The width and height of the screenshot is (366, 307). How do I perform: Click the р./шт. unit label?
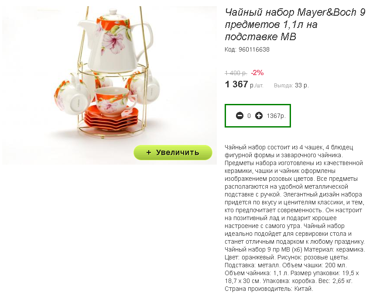click(257, 86)
